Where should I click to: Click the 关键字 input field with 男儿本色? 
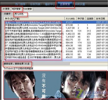click(x=61, y=14)
